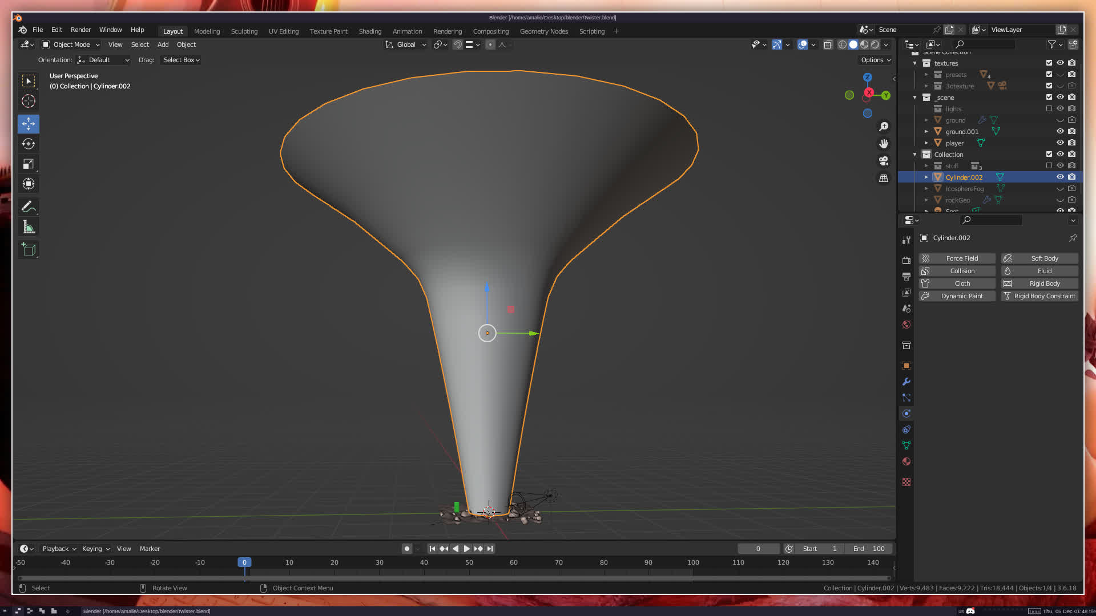Hide ground.001 with eye icon
This screenshot has height=616, width=1096.
click(x=1060, y=131)
